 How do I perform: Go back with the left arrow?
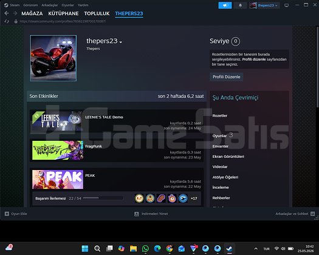tap(7, 13)
